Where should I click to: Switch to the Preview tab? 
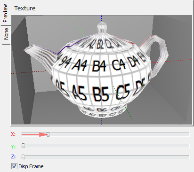[5, 13]
